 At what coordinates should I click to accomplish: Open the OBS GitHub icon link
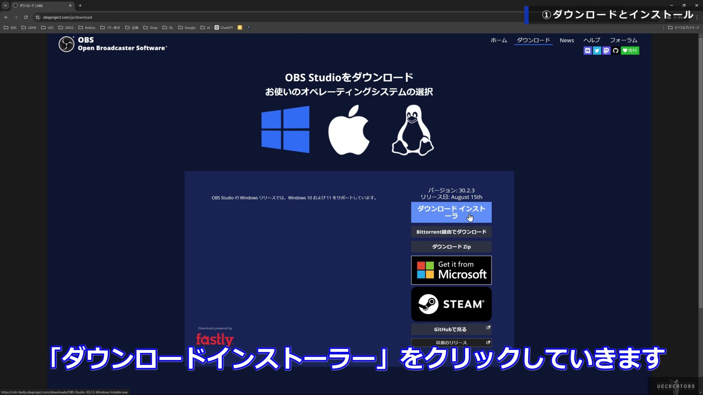click(x=615, y=50)
